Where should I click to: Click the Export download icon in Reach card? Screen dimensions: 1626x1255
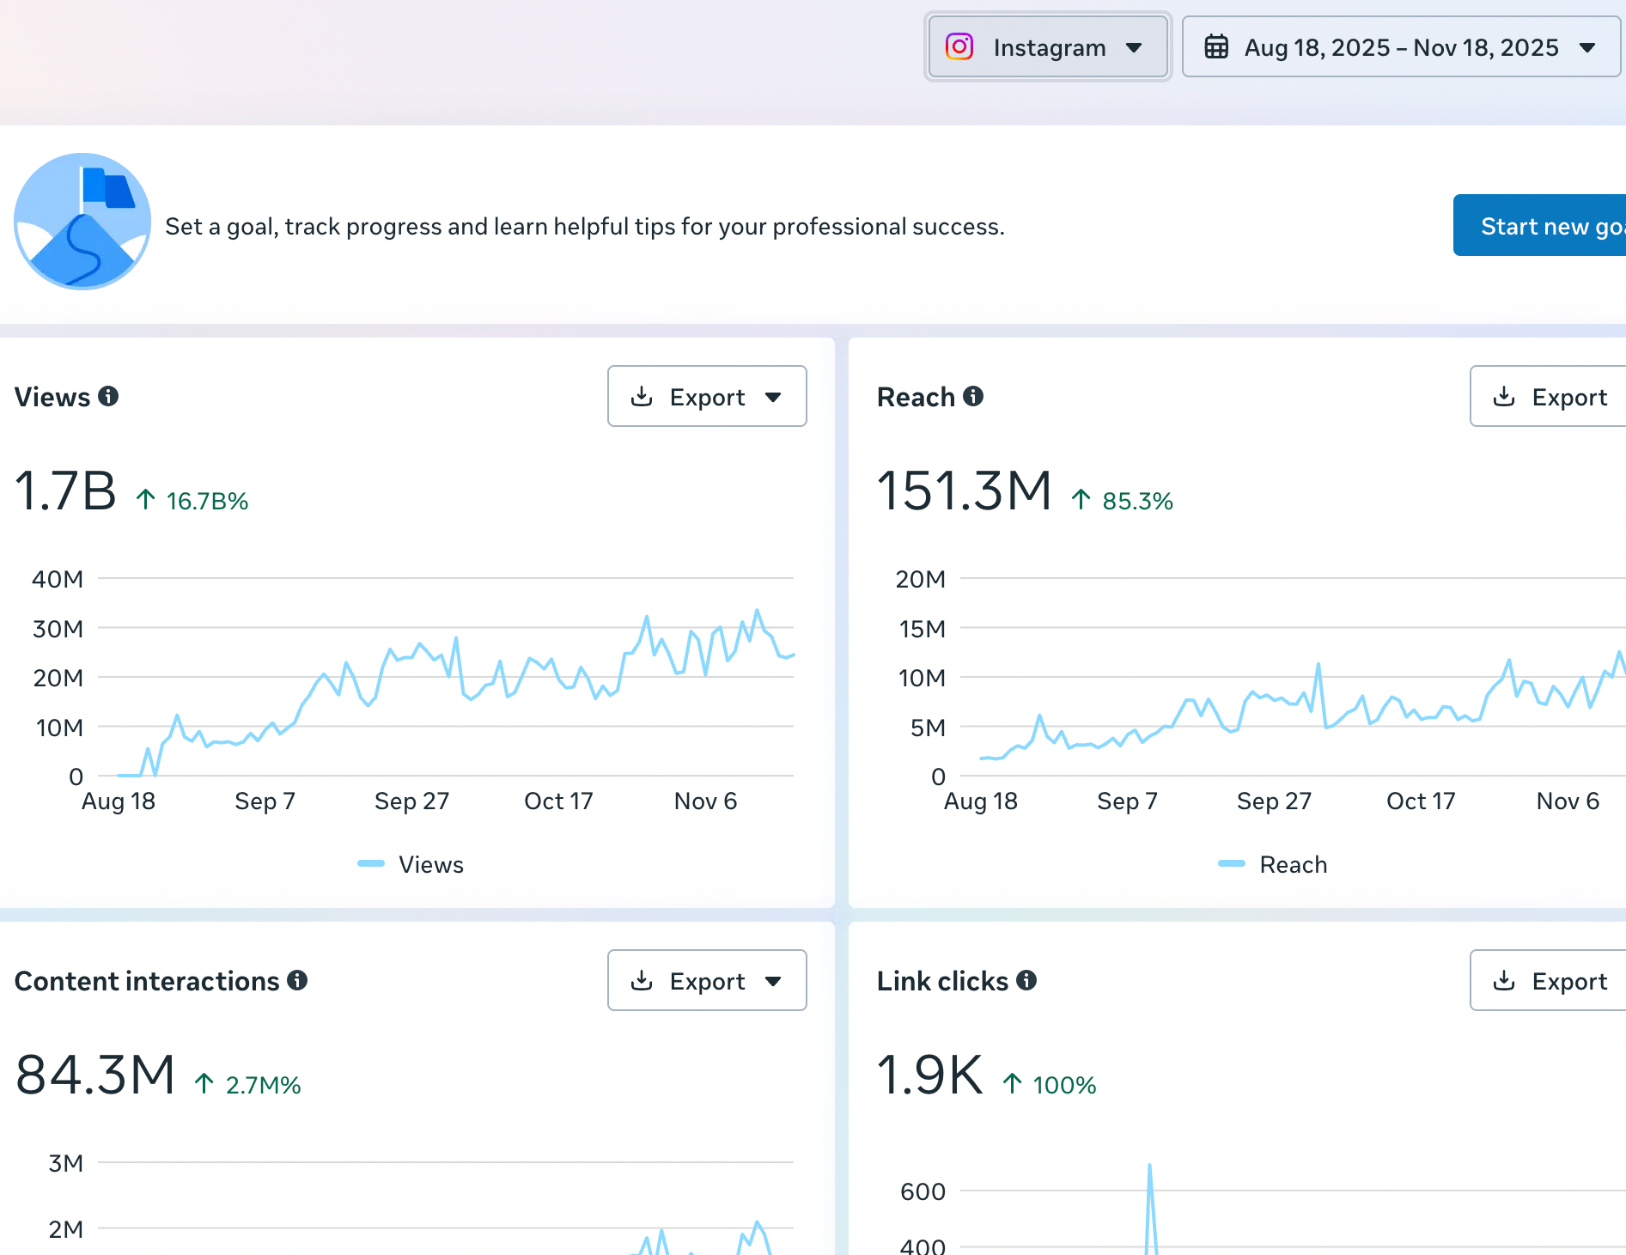pyautogui.click(x=1504, y=396)
